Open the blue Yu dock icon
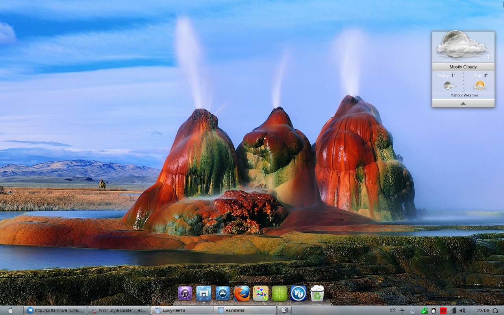Screen dimensions: 504x315 click(298, 293)
